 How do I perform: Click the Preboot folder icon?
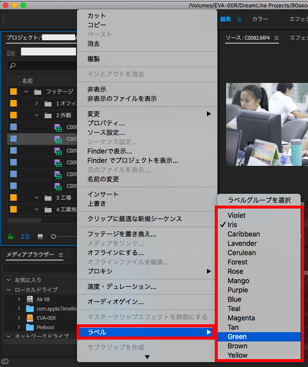(x=30, y=327)
